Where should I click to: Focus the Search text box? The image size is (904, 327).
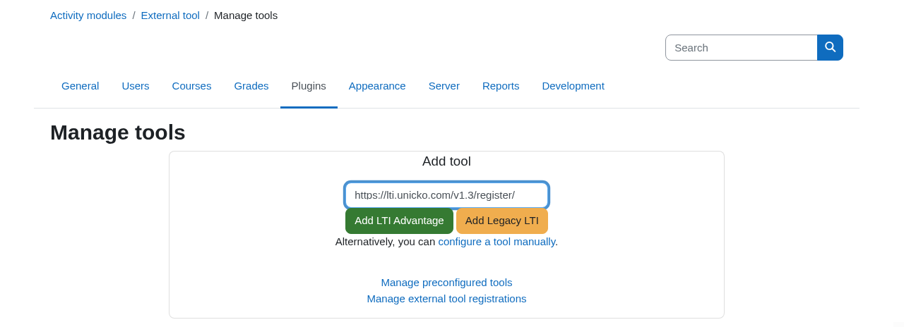click(x=742, y=47)
